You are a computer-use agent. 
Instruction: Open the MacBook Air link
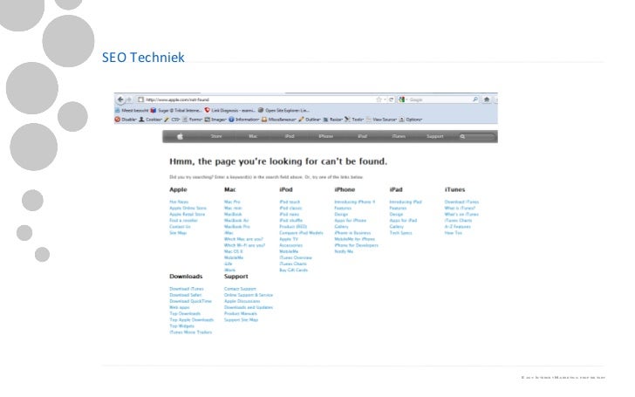[236, 221]
